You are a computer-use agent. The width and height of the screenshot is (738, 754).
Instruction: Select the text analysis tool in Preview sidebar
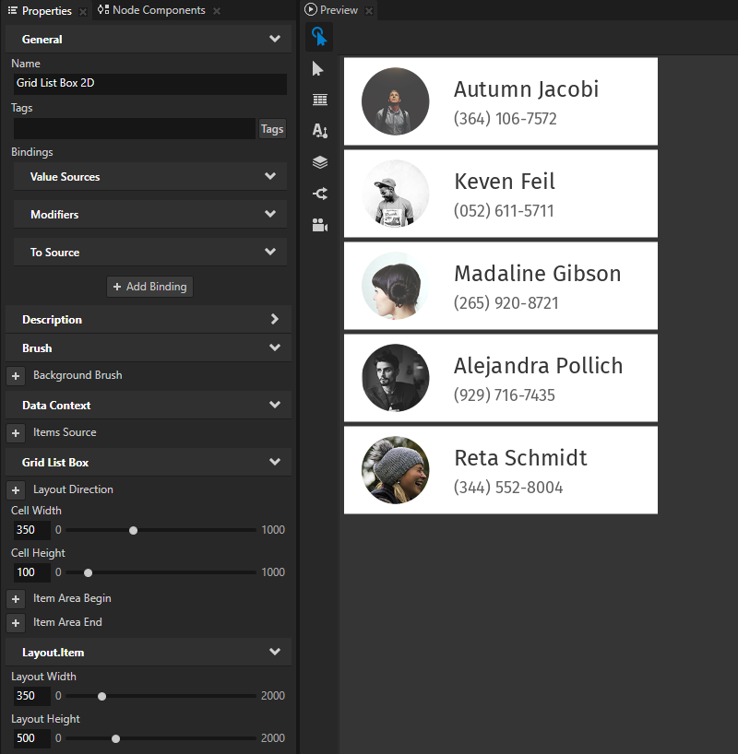coord(319,131)
